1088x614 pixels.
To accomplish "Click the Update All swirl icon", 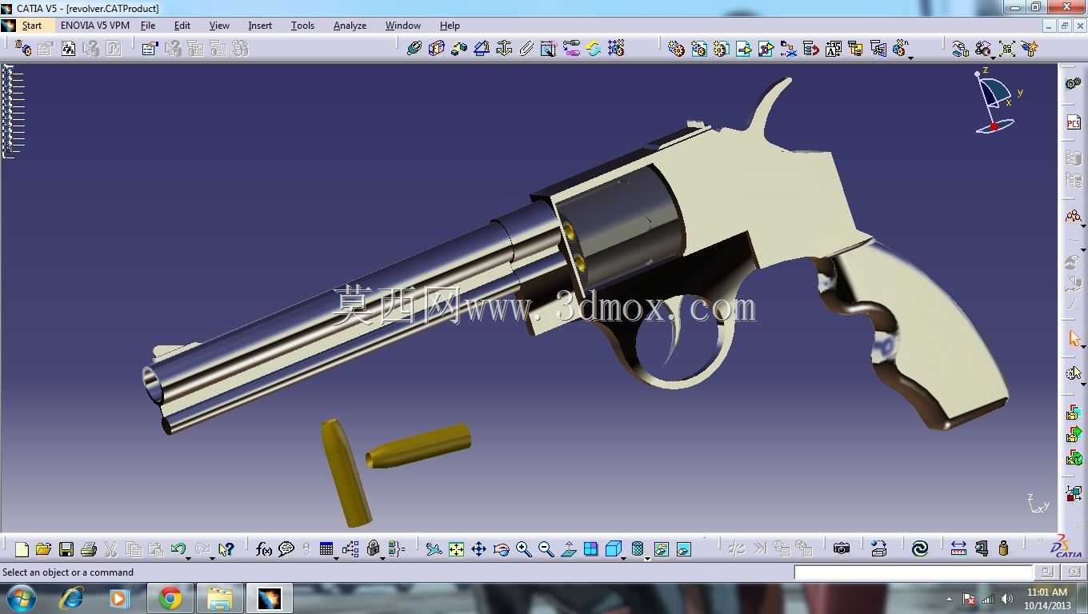I will click(920, 548).
